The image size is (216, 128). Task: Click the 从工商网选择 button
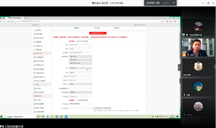click(97, 108)
